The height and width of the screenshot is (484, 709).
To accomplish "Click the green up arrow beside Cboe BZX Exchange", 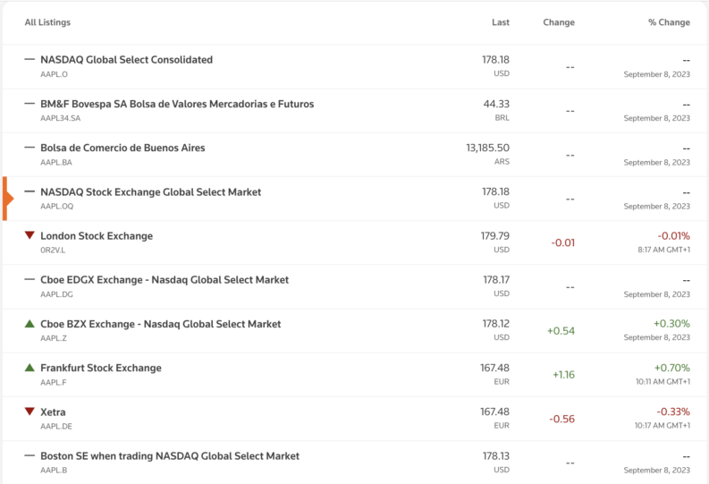I will click(x=30, y=324).
